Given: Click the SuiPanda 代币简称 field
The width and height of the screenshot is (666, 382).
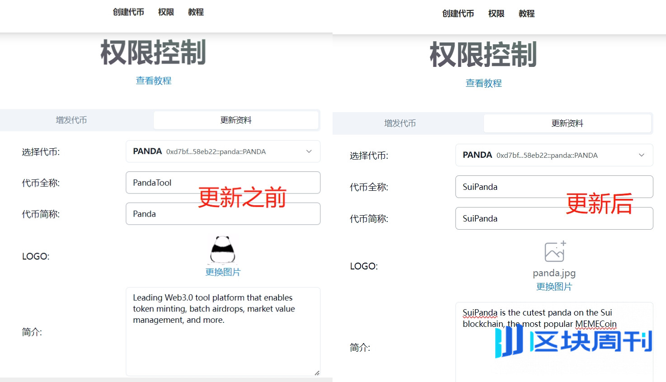Looking at the screenshot, I should [x=554, y=218].
